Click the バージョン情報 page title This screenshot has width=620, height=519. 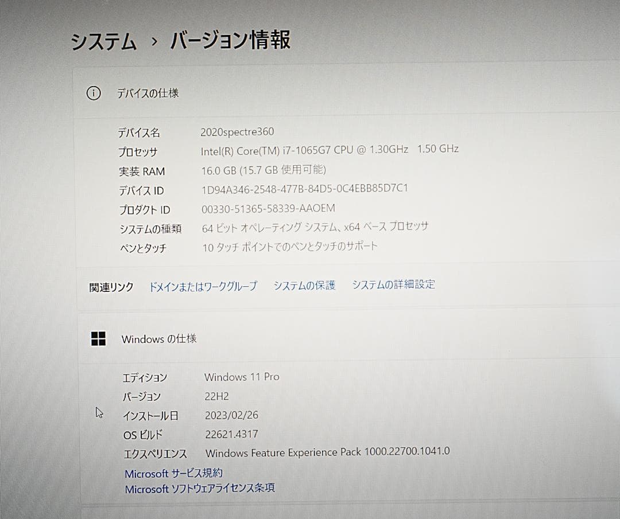(x=231, y=40)
